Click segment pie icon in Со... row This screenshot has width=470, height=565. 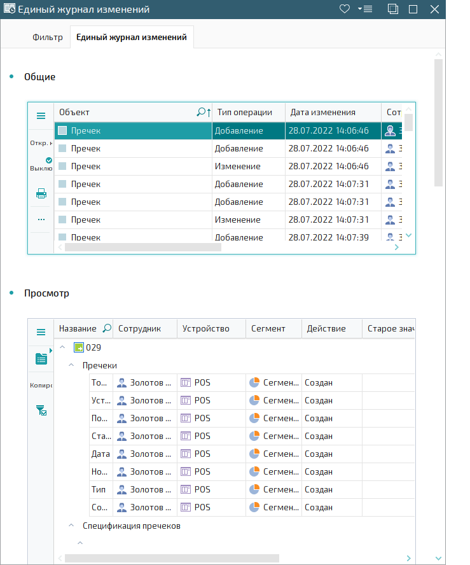(x=254, y=507)
